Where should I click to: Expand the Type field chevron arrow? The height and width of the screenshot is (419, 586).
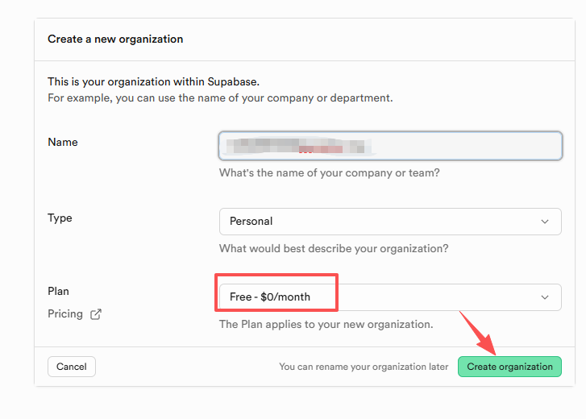point(545,222)
